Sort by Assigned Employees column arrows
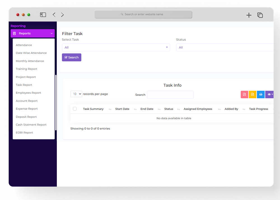This screenshot has height=200, width=280. coord(219,109)
